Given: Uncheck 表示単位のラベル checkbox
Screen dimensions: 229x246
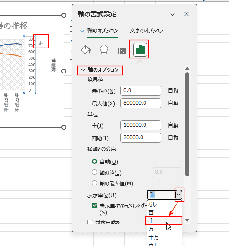Looking at the screenshot, I should [94, 206].
